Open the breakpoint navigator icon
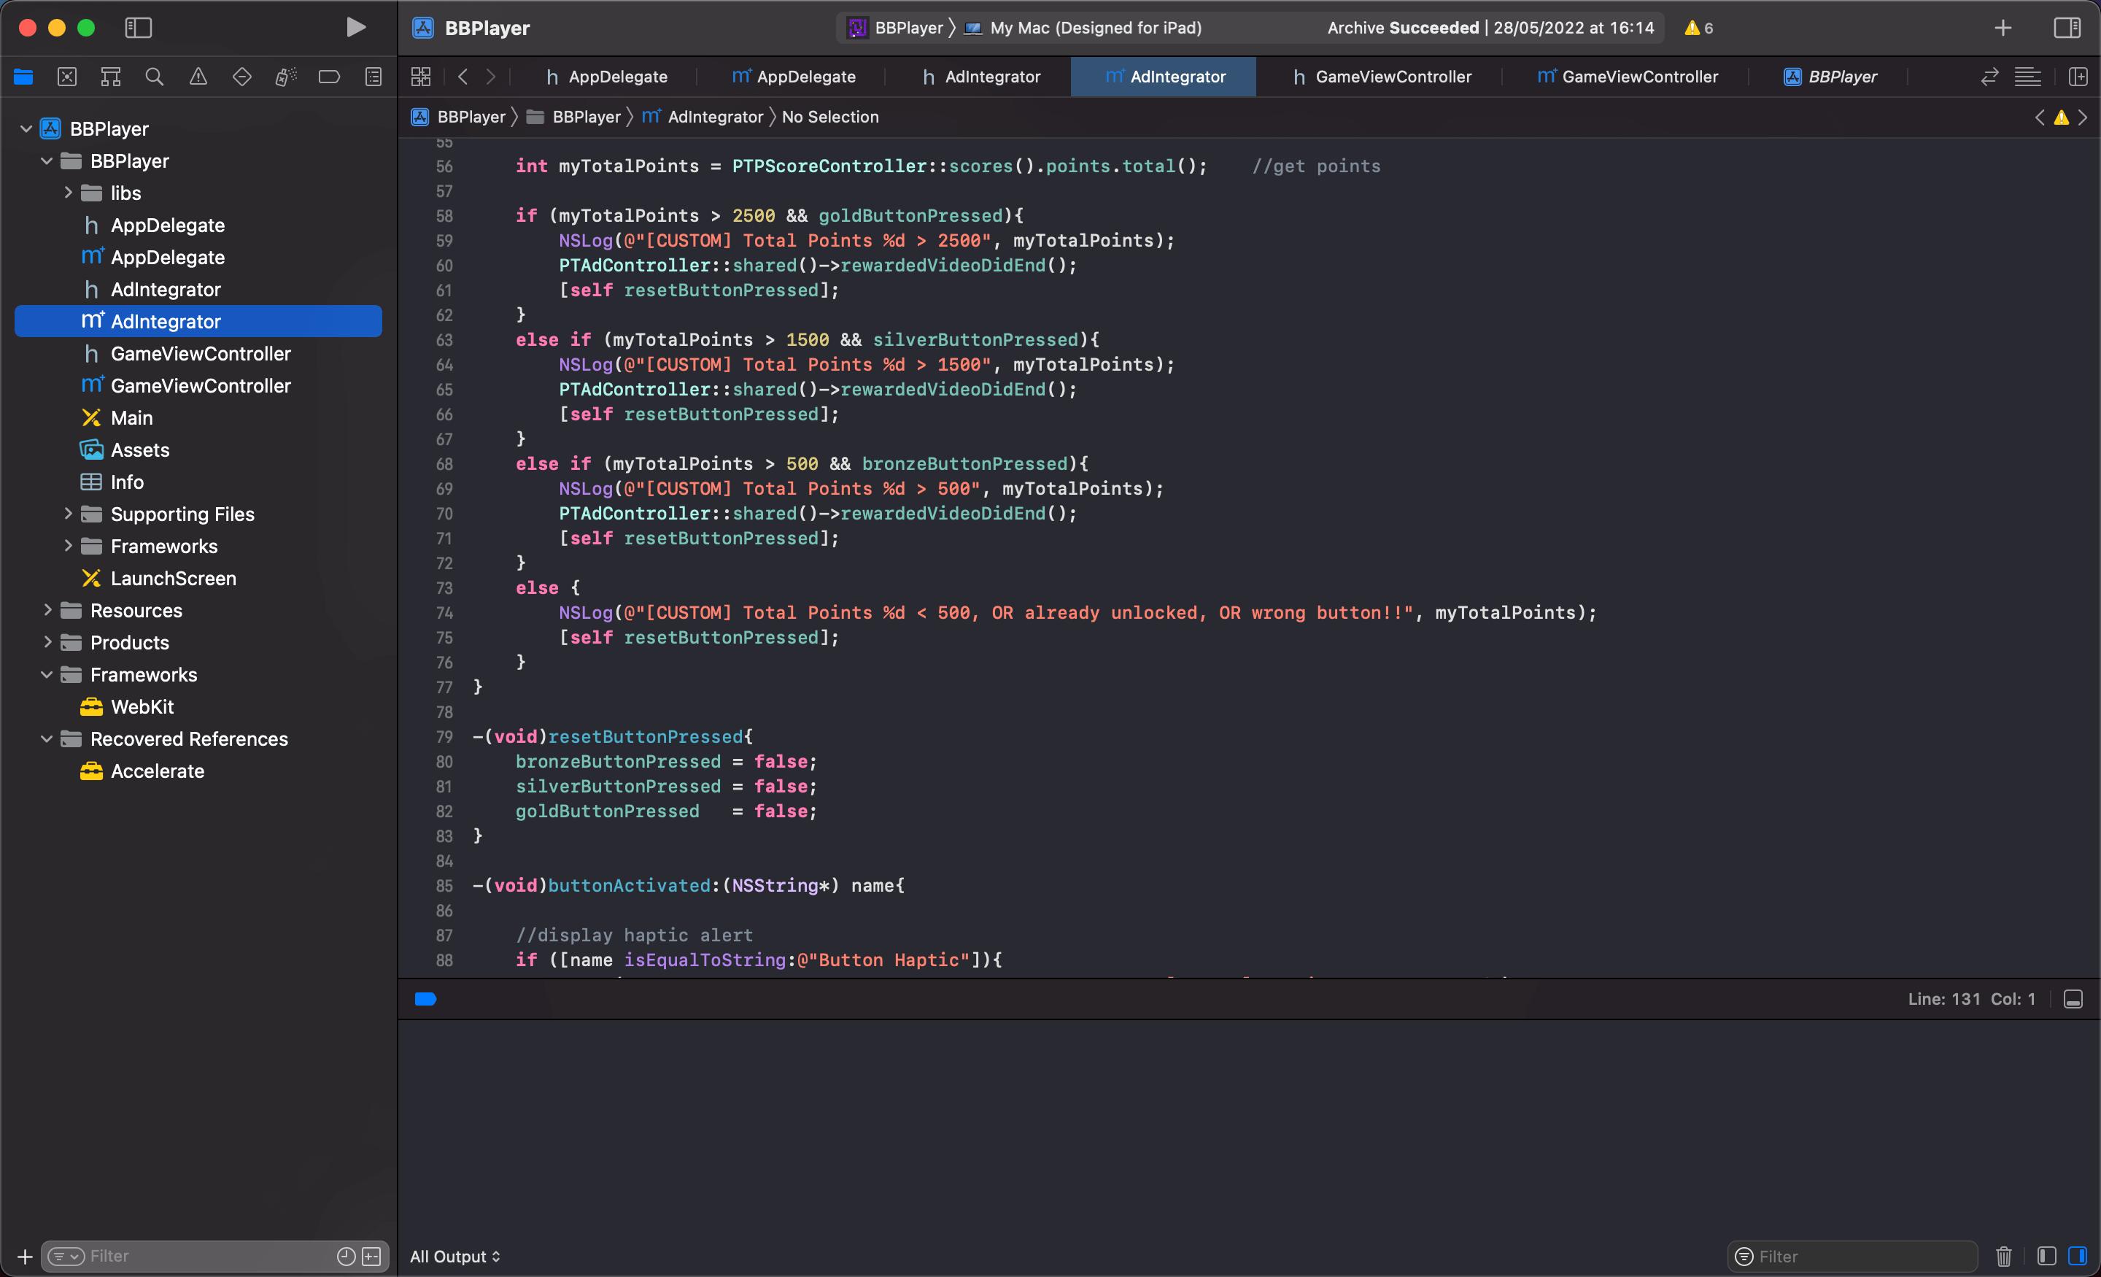Screen dimensions: 2101x1277 coord(329,77)
